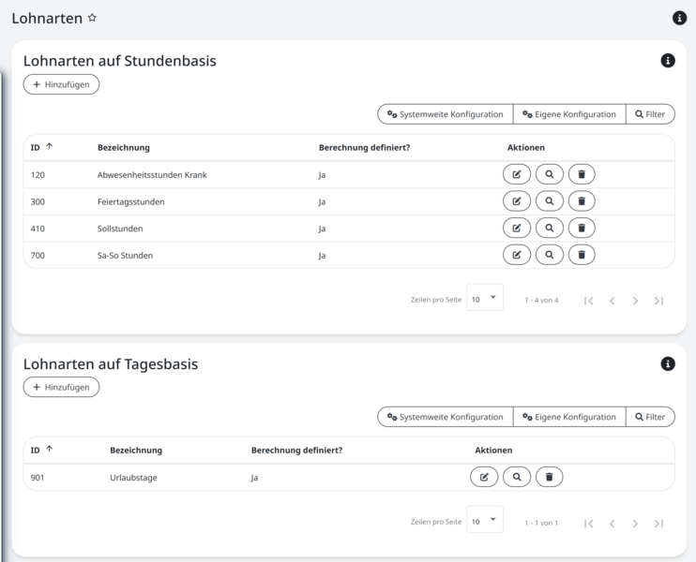The image size is (696, 562).
Task: Open rows per page dropdown in Stundenbasis
Action: (x=485, y=299)
